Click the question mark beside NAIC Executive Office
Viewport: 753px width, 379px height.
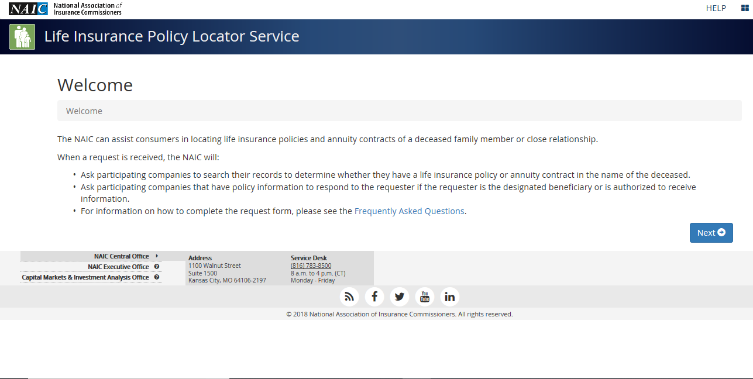[156, 267]
